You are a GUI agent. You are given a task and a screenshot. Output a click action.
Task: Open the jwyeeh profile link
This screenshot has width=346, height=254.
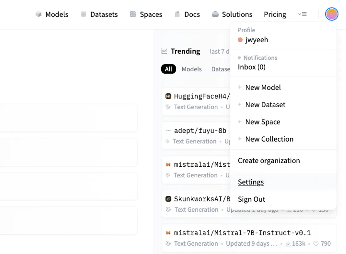[256, 40]
